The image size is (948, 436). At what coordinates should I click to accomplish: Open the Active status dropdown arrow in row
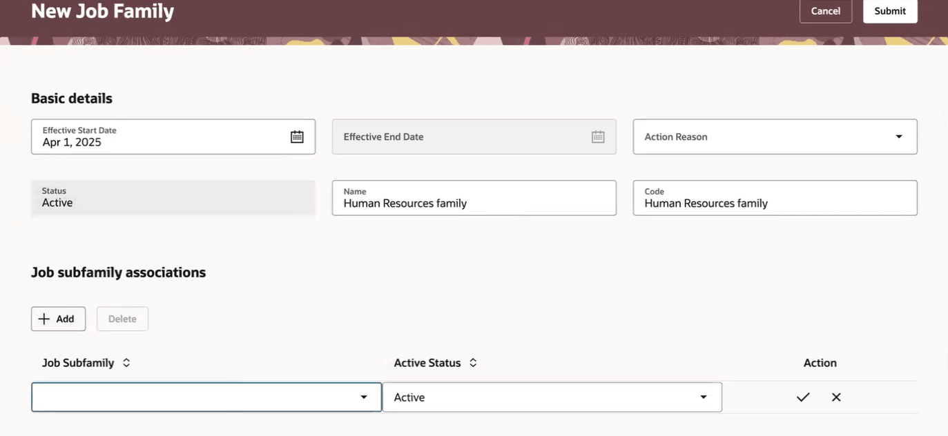(x=704, y=397)
